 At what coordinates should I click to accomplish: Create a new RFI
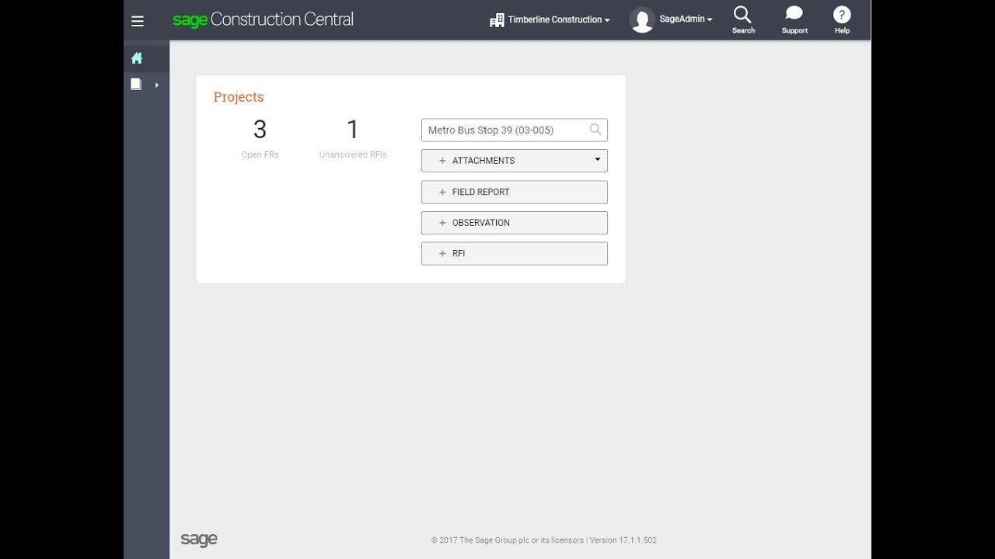[515, 254]
